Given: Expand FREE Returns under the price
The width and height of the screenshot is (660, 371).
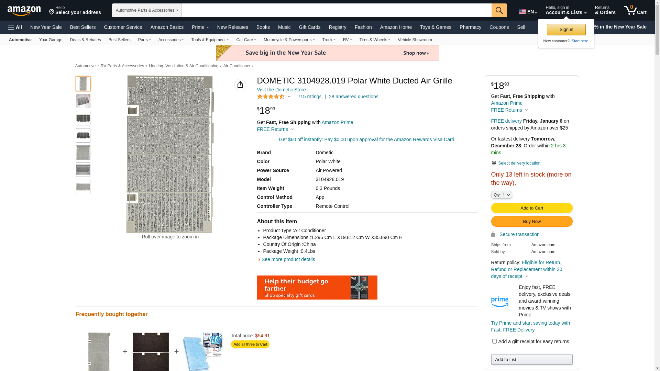Looking at the screenshot, I should click(x=275, y=129).
